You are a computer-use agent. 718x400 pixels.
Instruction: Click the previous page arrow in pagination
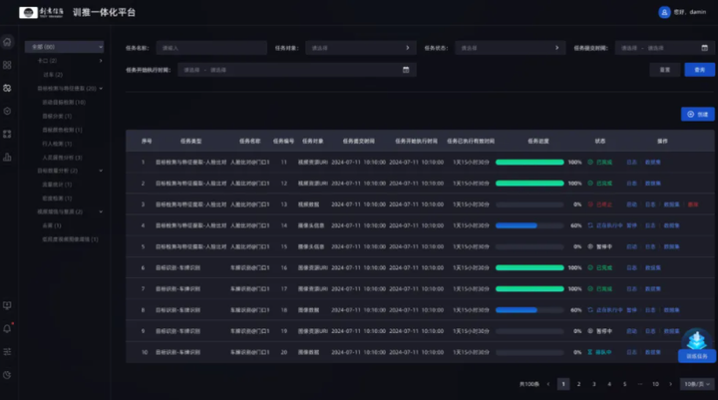coord(548,384)
